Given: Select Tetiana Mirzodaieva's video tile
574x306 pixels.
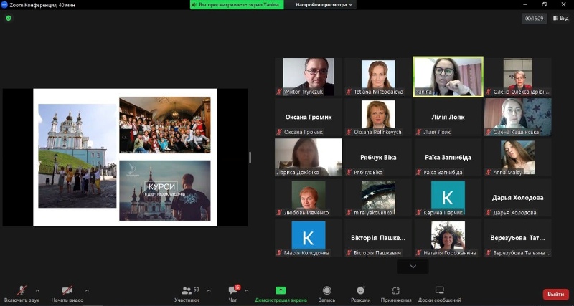Looking at the screenshot, I should [x=378, y=77].
